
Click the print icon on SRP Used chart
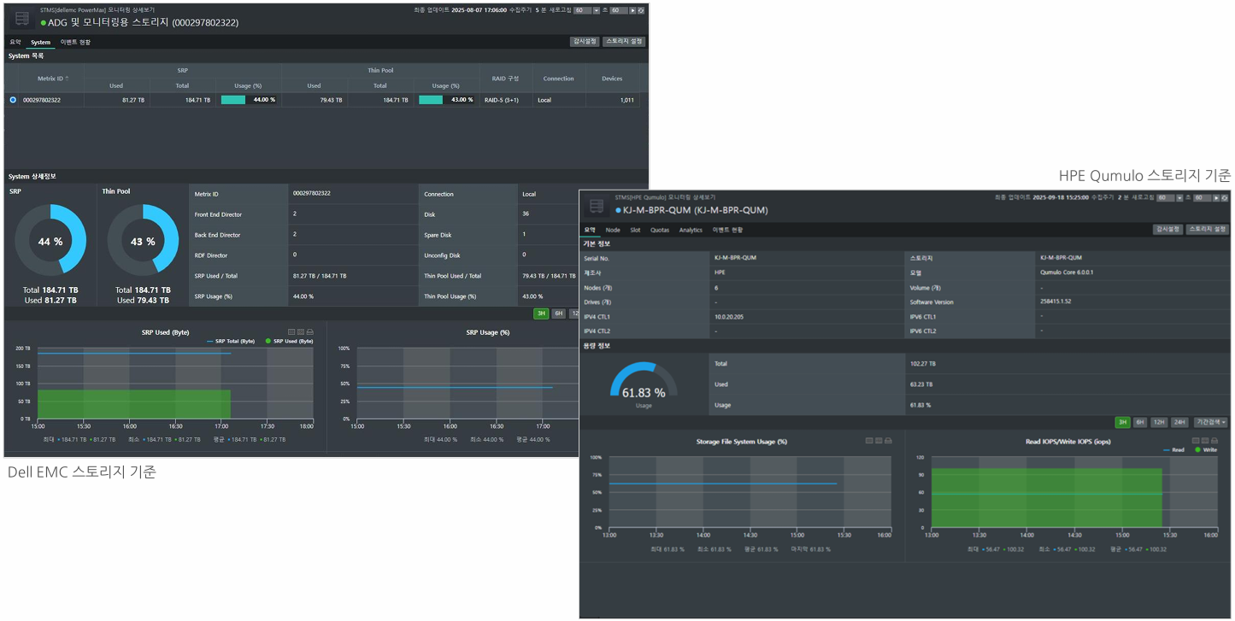(x=310, y=331)
